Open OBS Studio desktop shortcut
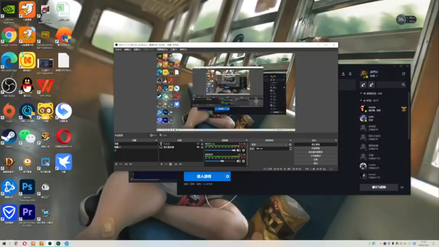The height and width of the screenshot is (247, 439). (9, 87)
